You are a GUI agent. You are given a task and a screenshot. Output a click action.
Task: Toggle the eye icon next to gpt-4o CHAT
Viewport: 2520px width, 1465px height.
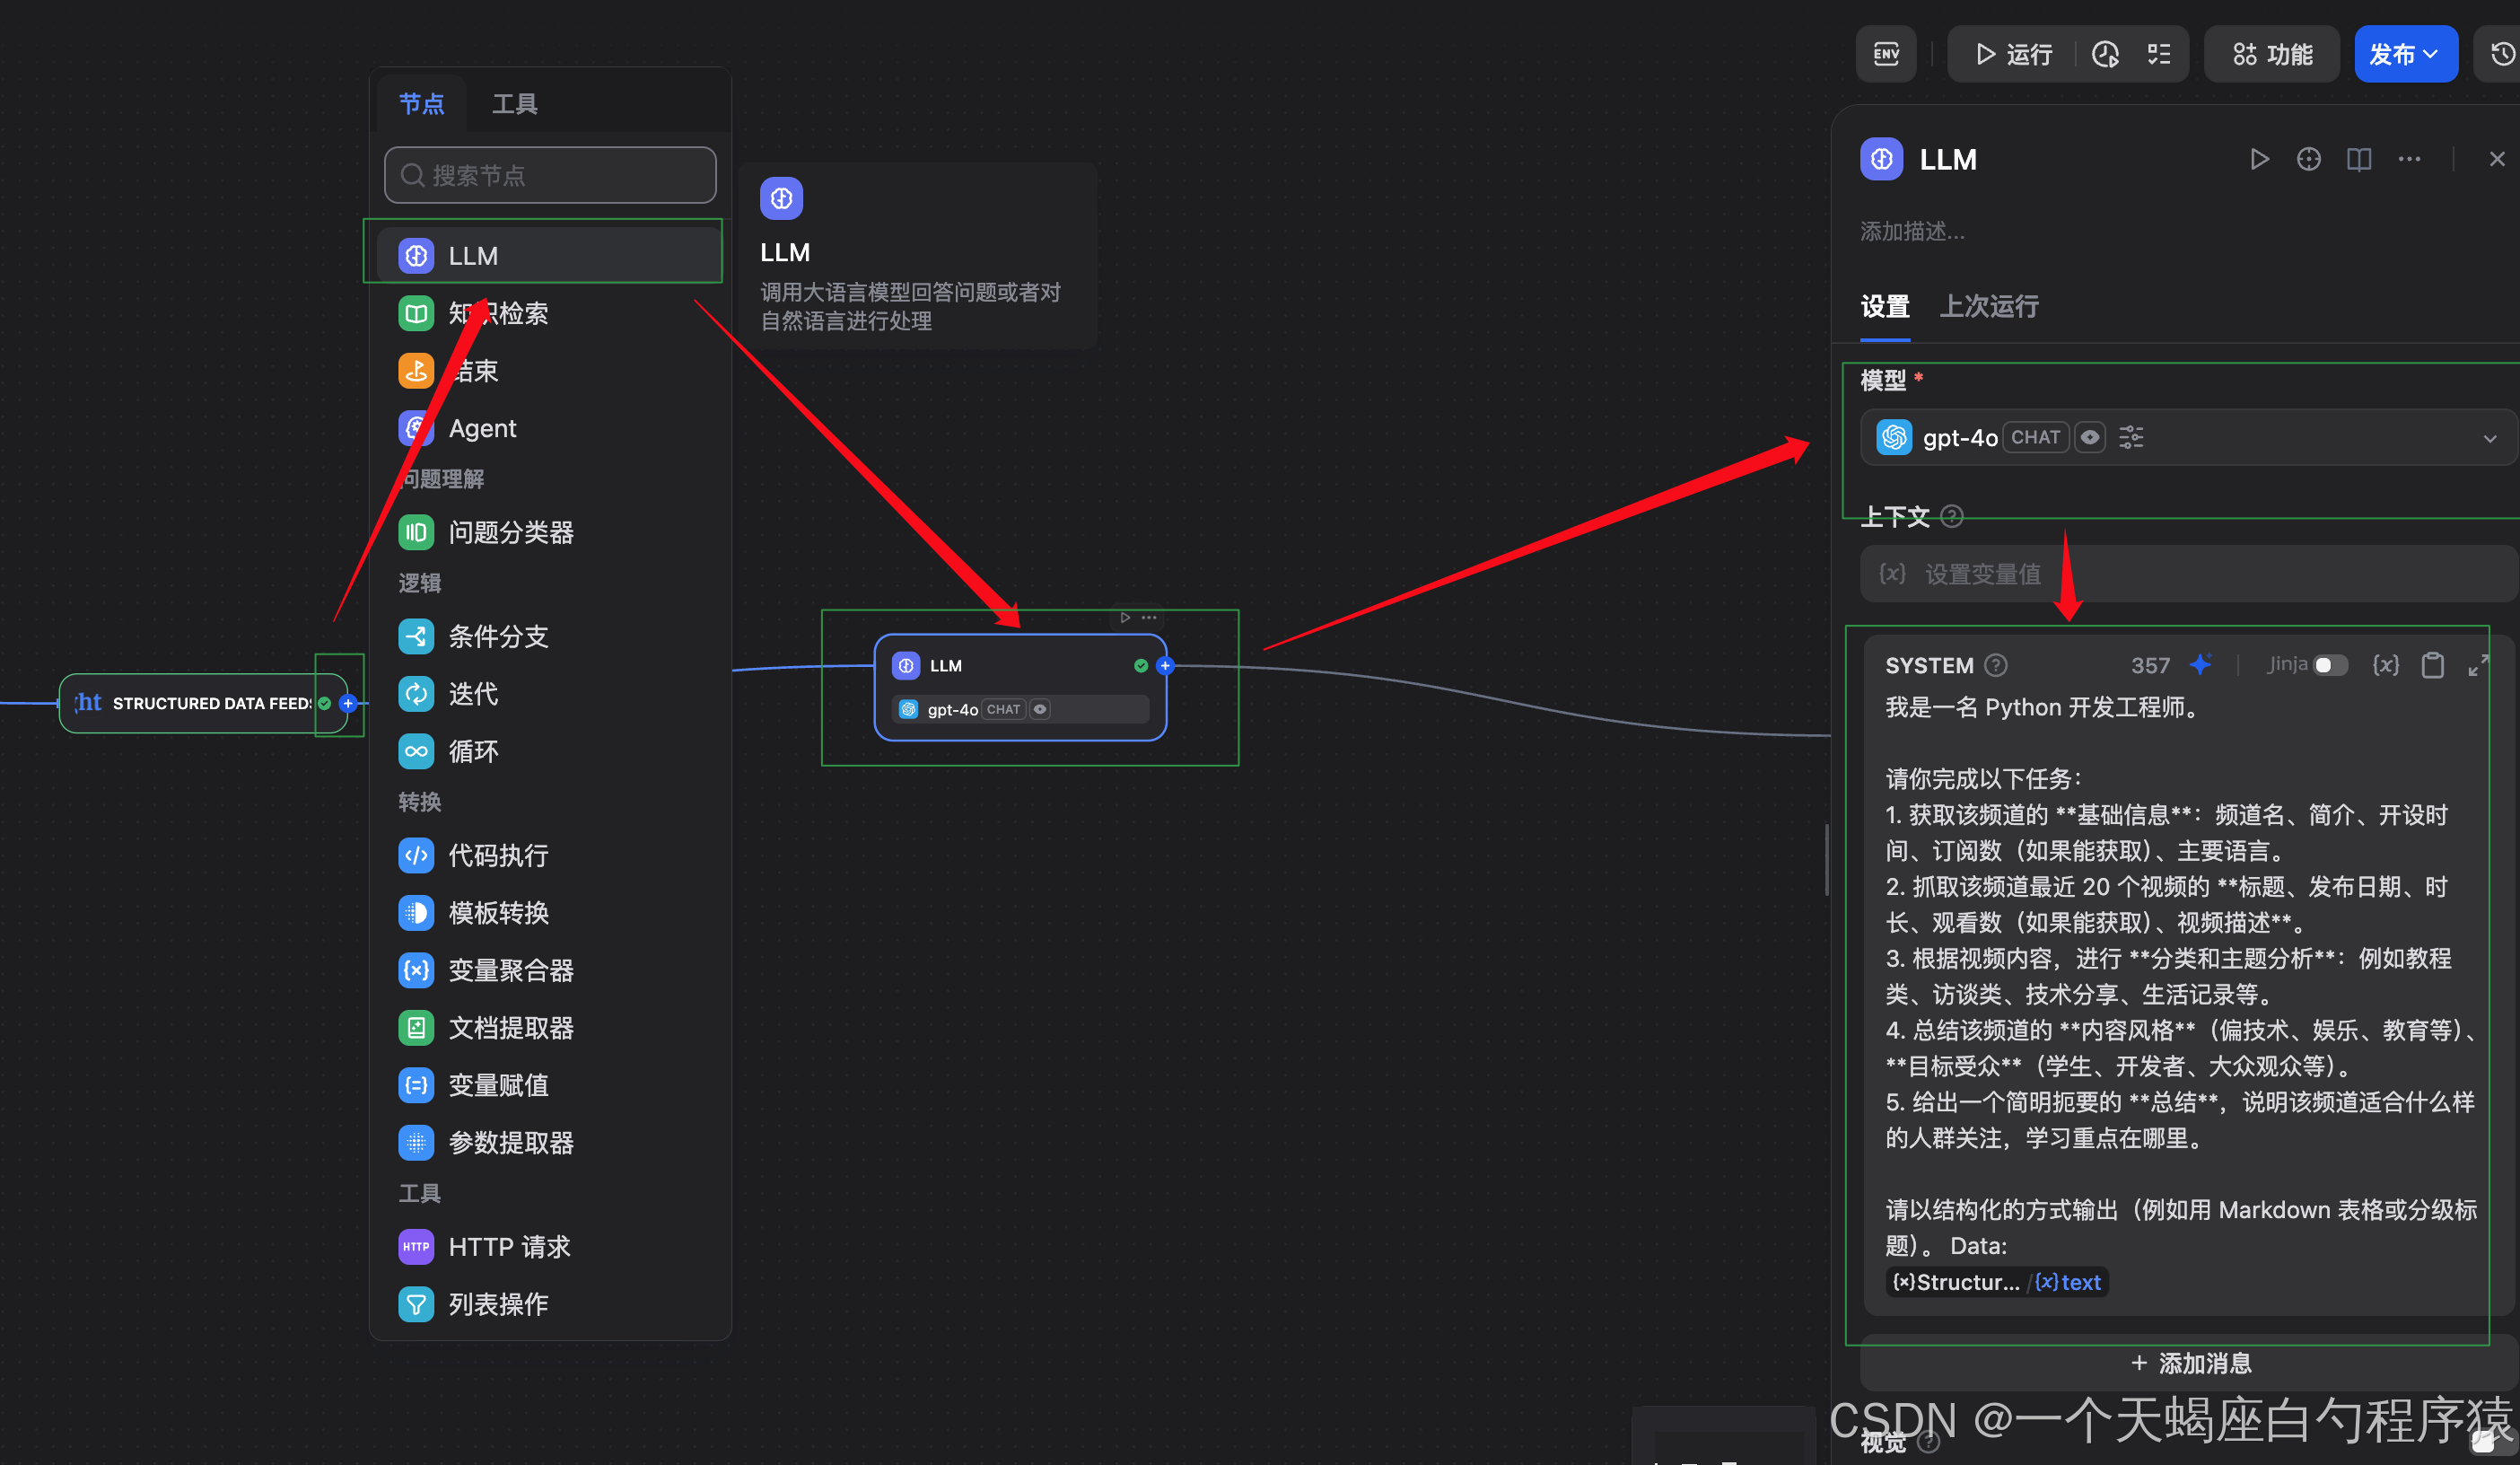click(x=2090, y=437)
